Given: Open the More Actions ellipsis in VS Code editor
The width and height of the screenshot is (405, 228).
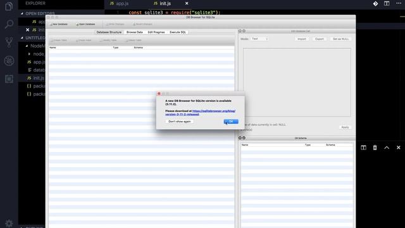Looking at the screenshot, I should tap(399, 3).
